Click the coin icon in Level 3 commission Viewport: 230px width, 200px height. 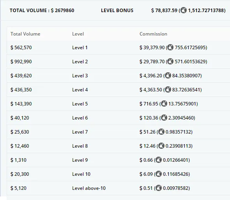click(168, 75)
